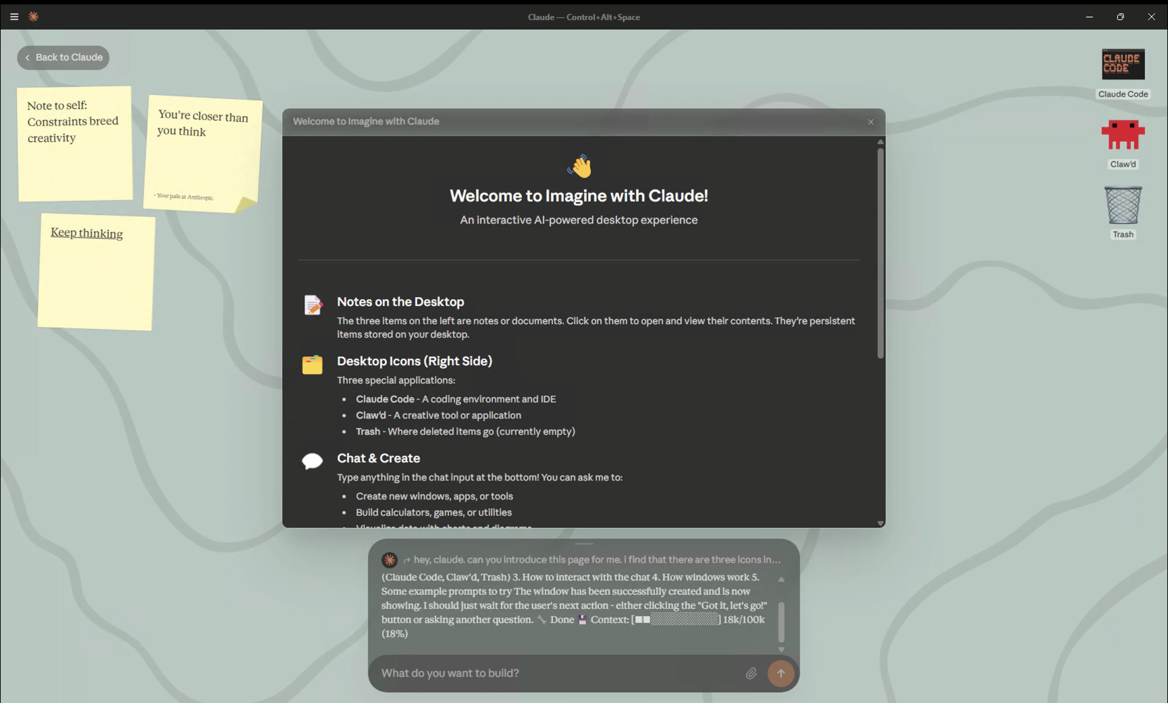Click the 'Three special applications:' line

point(396,380)
